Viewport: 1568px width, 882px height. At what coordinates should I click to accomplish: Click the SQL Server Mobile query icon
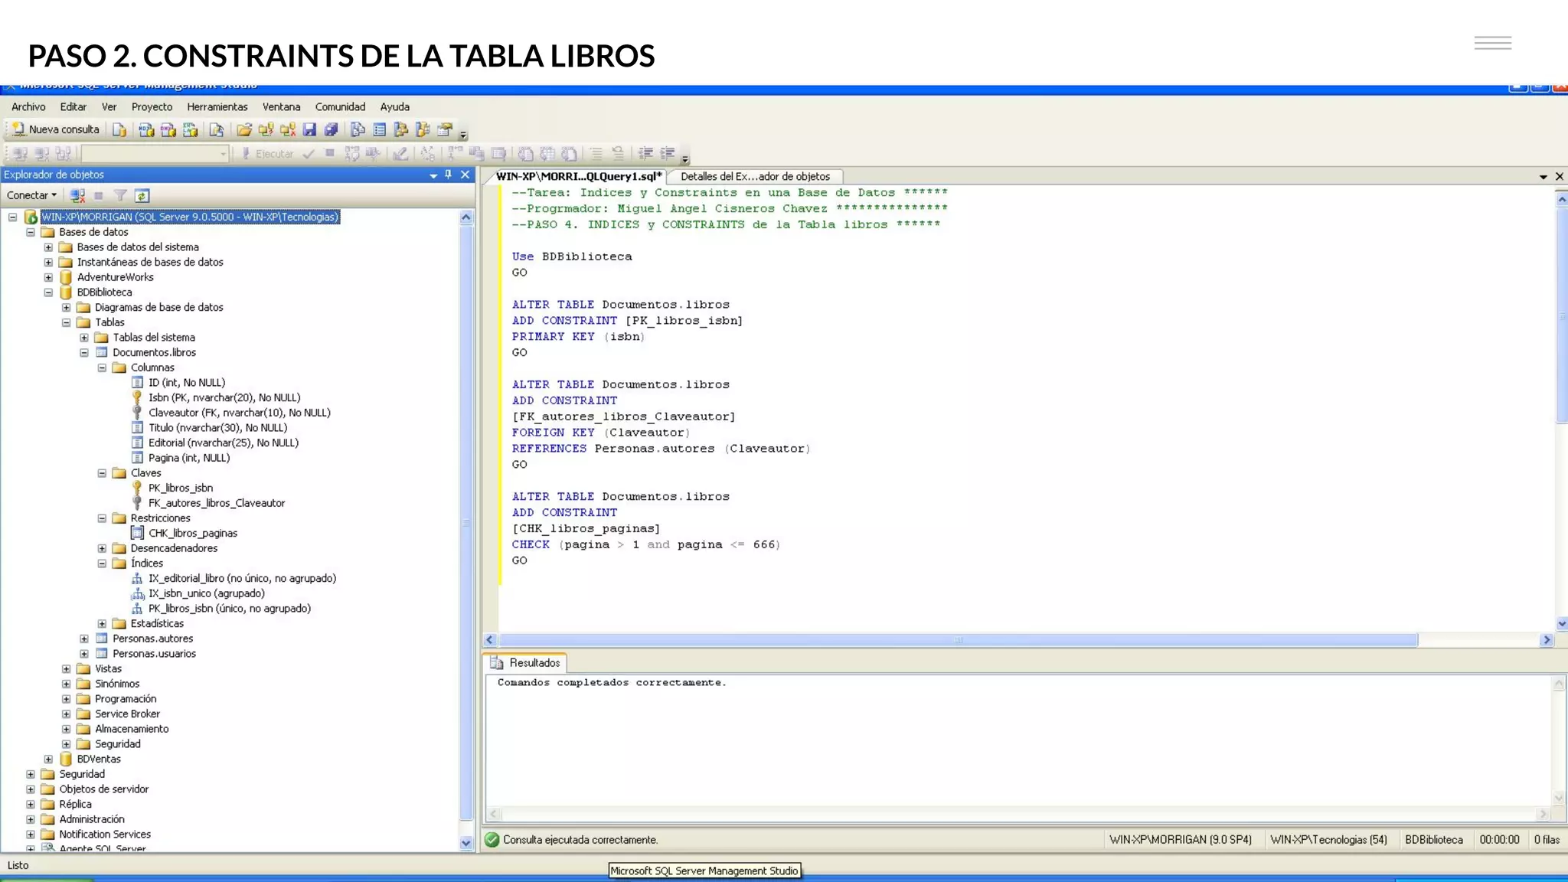coord(217,129)
